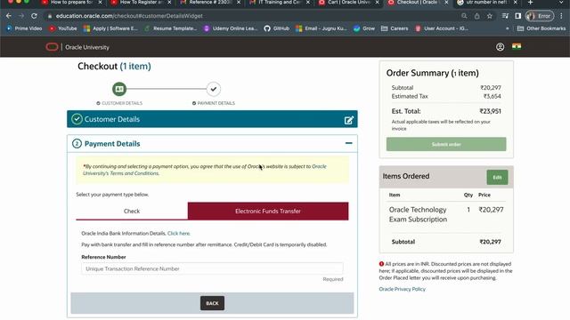Select the Electronic Funds Transfer tab

(268, 212)
